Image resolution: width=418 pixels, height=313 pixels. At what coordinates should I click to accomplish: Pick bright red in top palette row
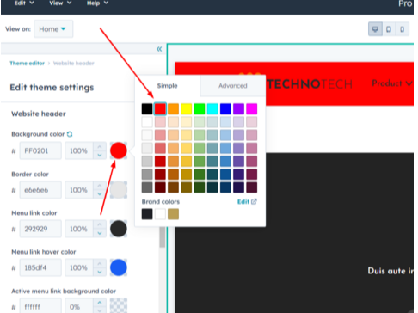(160, 109)
